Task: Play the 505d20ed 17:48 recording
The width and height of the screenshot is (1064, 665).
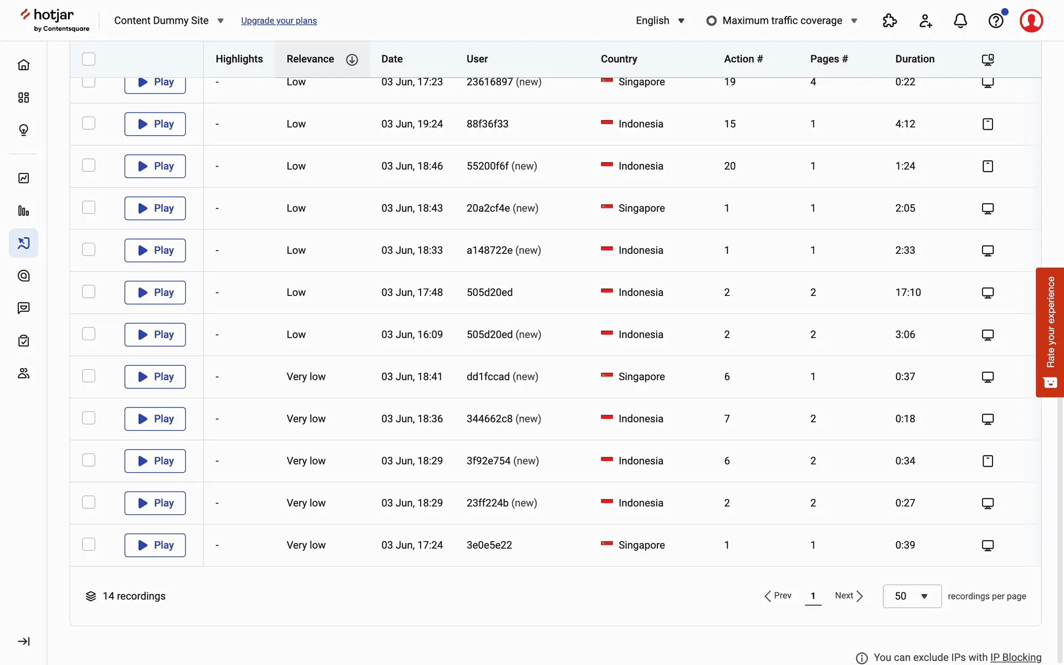Action: 155,293
